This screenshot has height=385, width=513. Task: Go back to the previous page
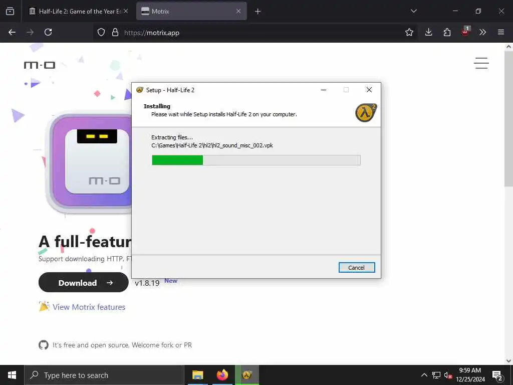pyautogui.click(x=12, y=32)
